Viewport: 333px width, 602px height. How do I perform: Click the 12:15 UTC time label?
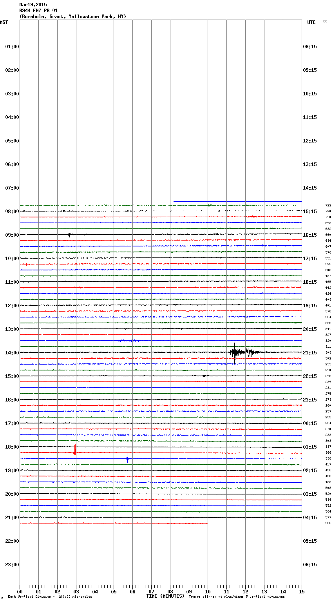[x=310, y=141]
